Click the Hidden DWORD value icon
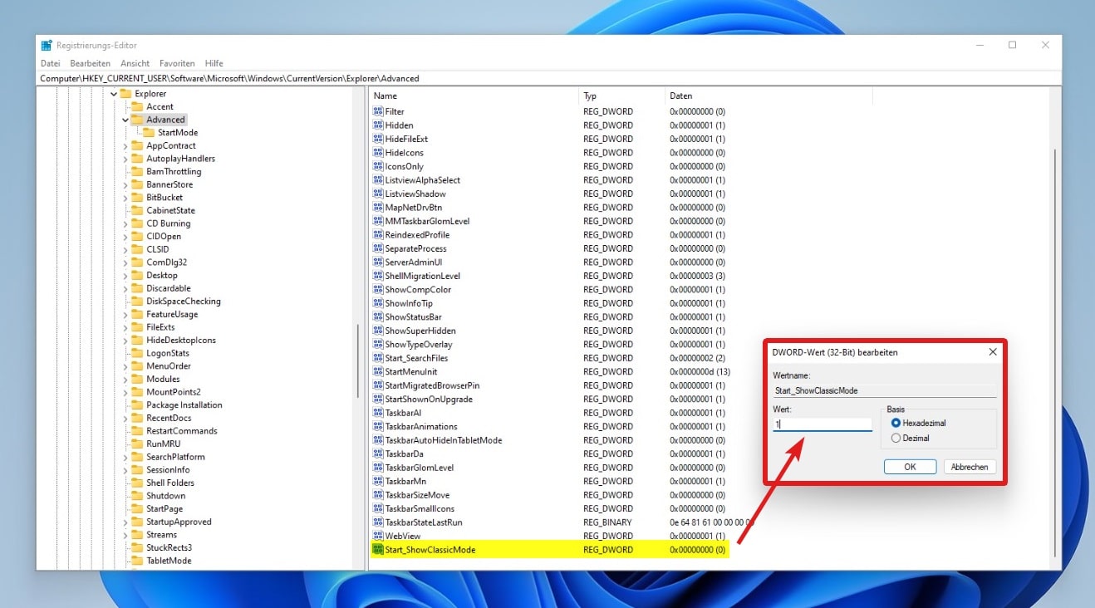The height and width of the screenshot is (608, 1095). (x=379, y=125)
